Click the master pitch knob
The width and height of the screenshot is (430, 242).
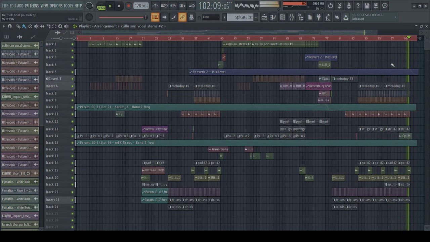(89, 17)
